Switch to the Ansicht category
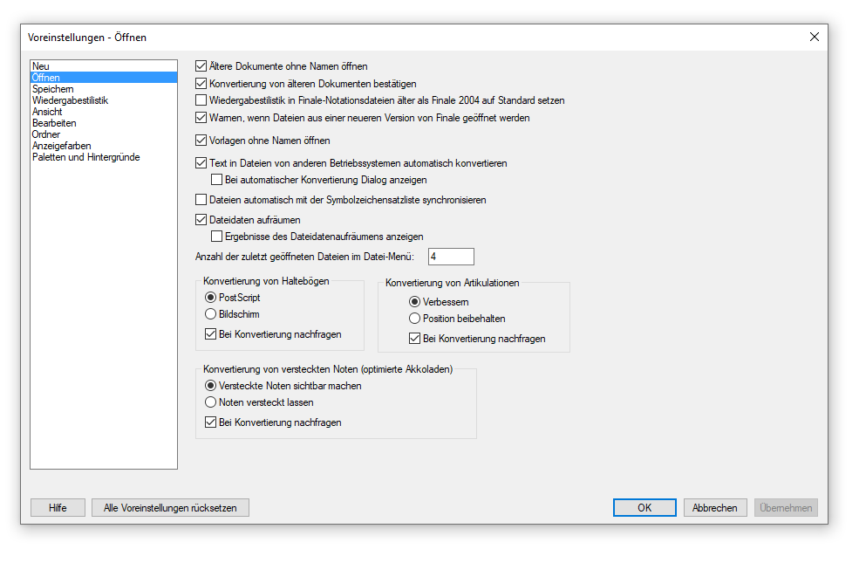 click(104, 112)
